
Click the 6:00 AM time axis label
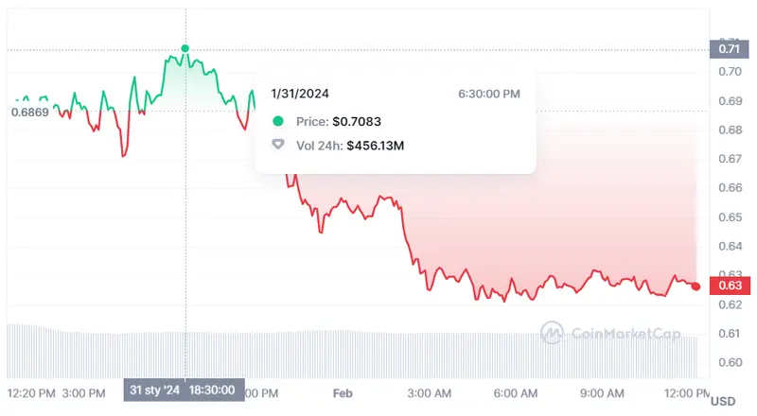[516, 392]
